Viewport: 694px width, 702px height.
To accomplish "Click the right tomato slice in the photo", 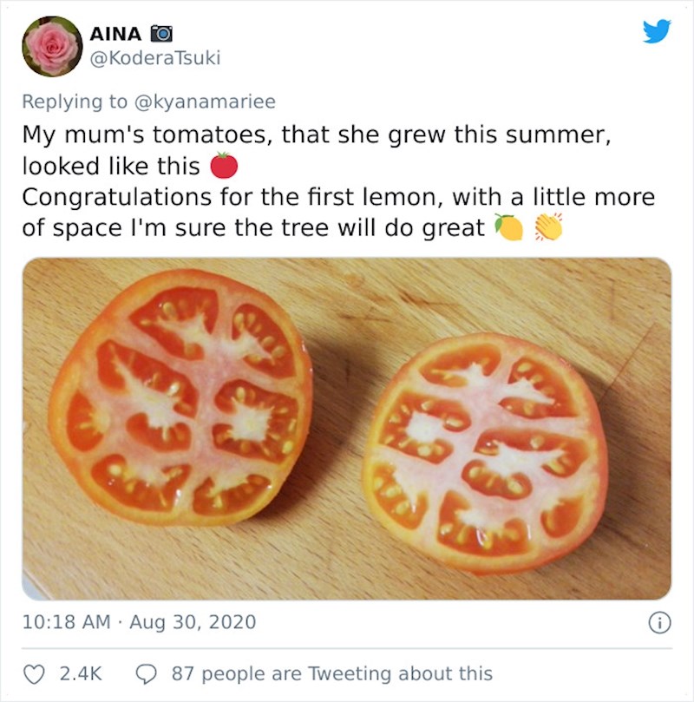I will point(484,450).
